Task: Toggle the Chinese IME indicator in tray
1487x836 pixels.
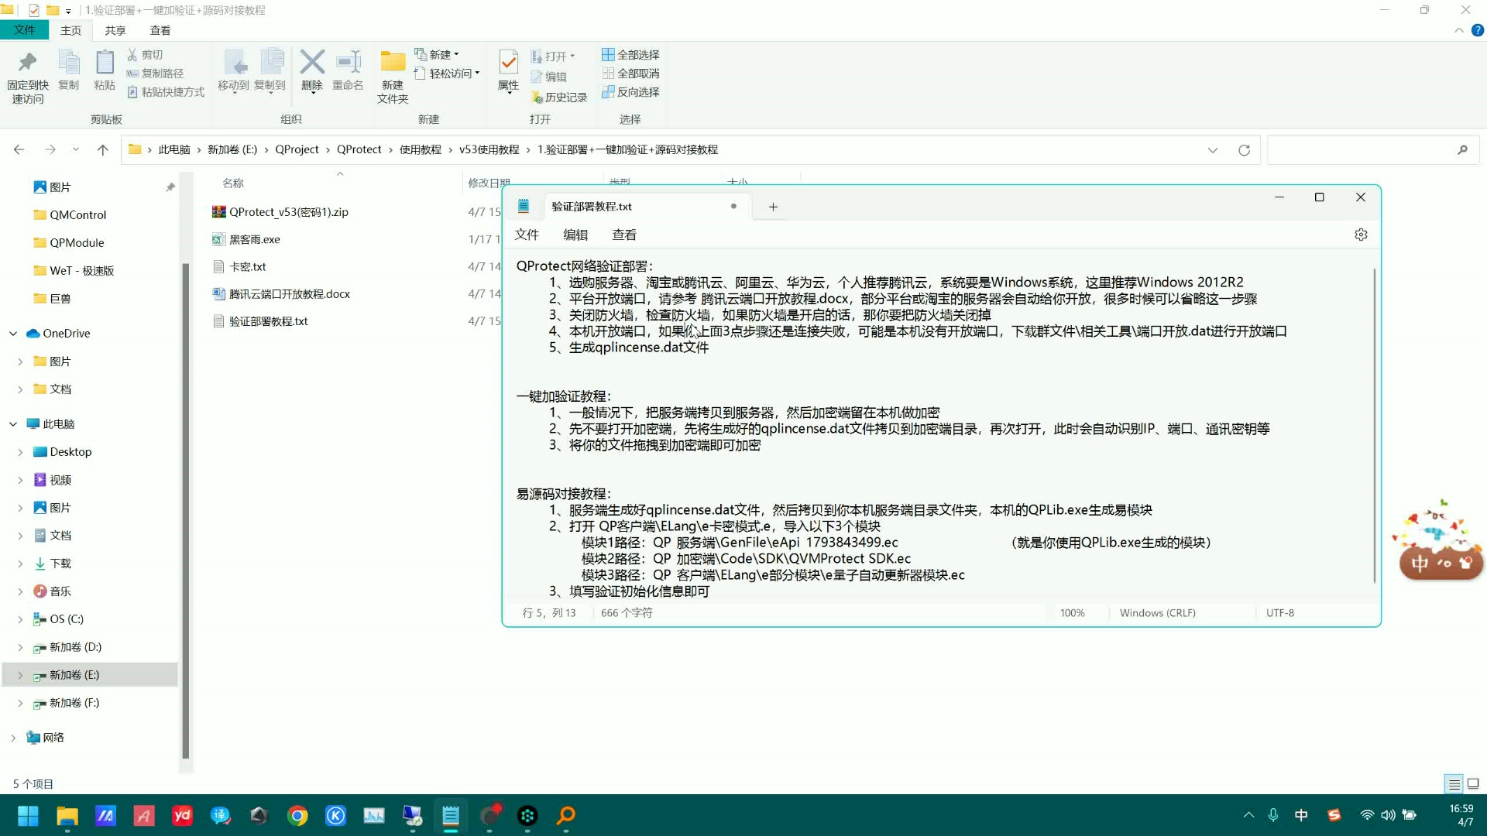Action: 1301,815
